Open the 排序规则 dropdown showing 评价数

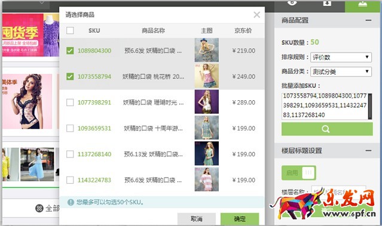click(x=341, y=57)
